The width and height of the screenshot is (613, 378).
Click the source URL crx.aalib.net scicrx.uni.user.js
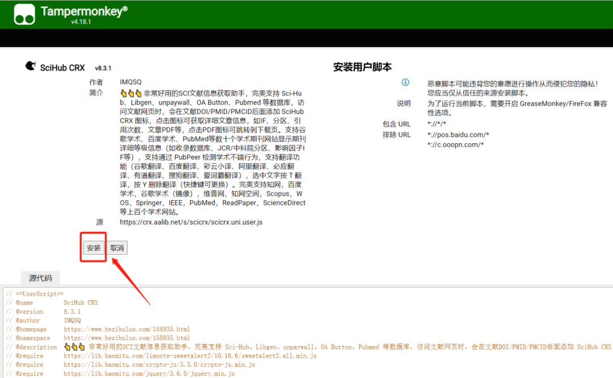191,222
